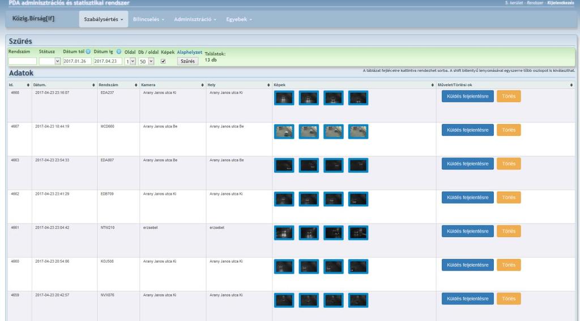Open last photo thumbnail of EDA237 row
Screen dimensions: 580x321
pos(358,98)
